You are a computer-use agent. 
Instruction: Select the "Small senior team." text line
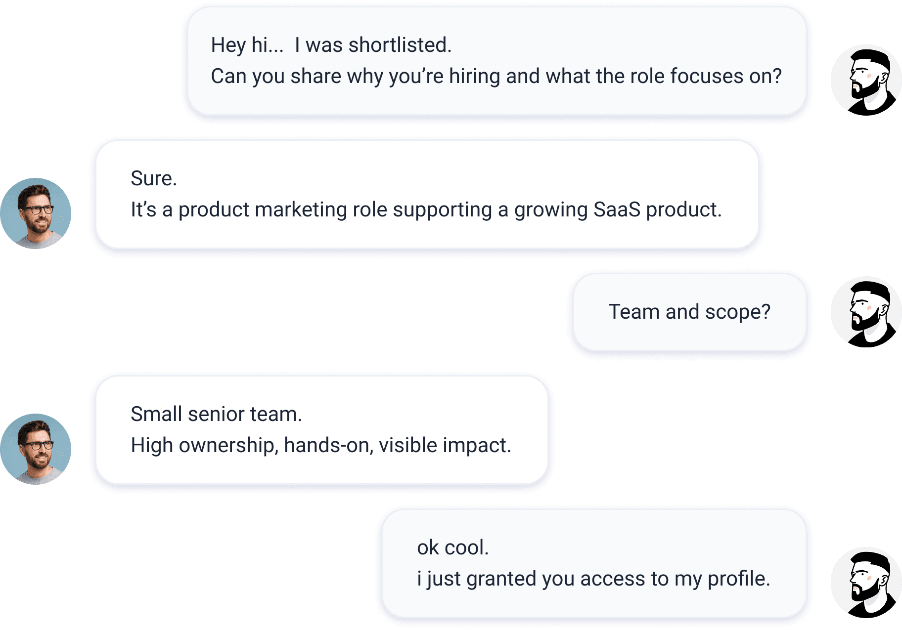[216, 414]
